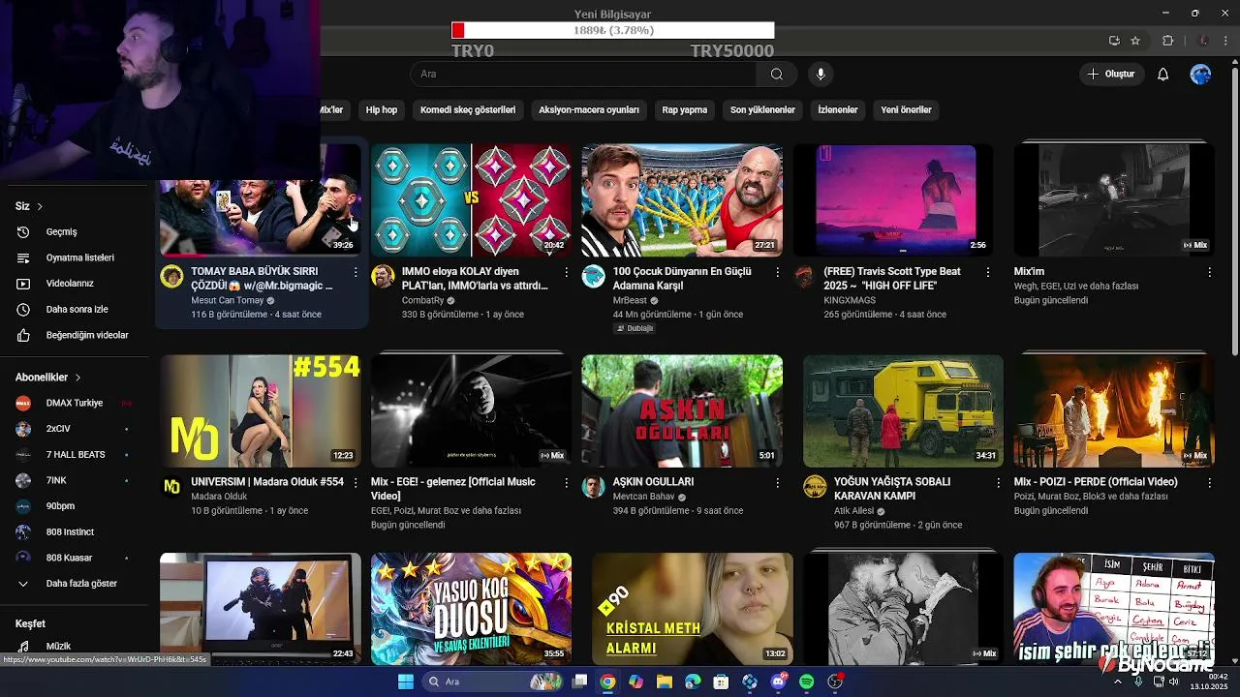Open Mesut Can Tomay channel avatar
Image resolution: width=1240 pixels, height=697 pixels.
pos(171,277)
